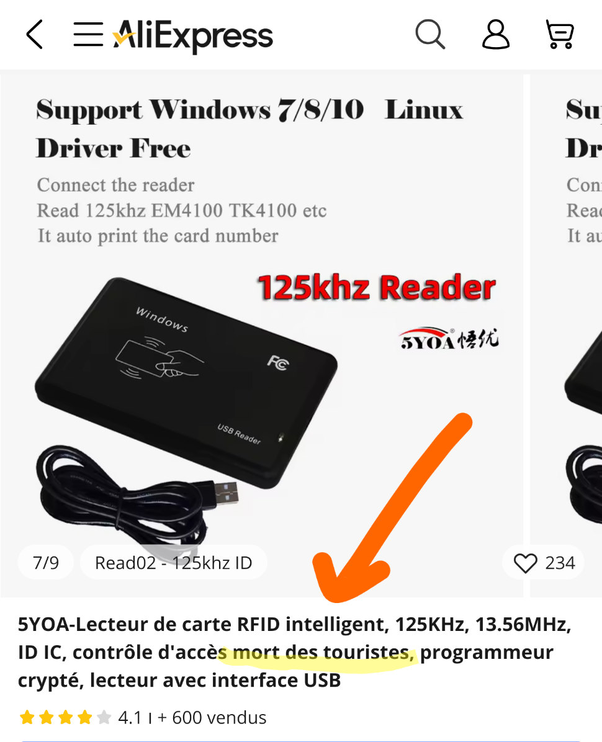Click the 5YOA product title text
Viewport: 602px width, 742px height.
tap(295, 652)
